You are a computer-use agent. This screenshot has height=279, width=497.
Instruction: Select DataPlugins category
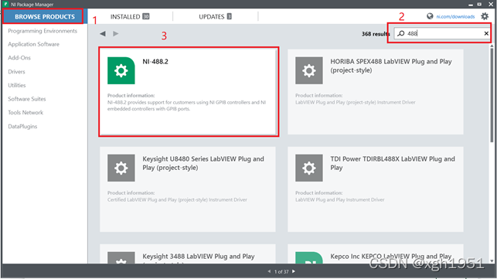tap(22, 127)
